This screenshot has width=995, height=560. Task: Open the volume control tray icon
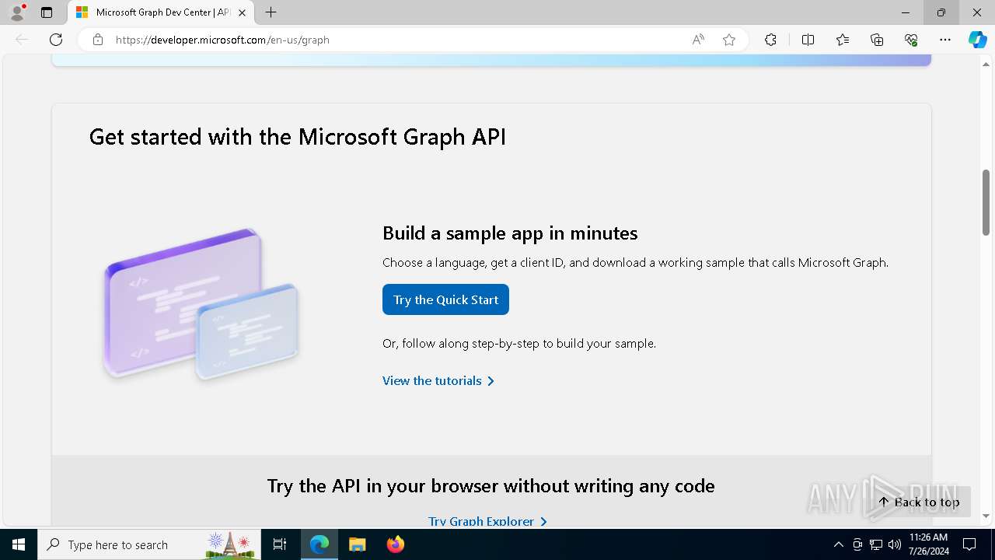[x=895, y=544]
